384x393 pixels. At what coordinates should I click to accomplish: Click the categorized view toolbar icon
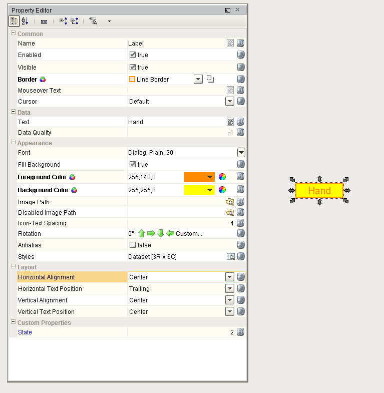(14, 21)
